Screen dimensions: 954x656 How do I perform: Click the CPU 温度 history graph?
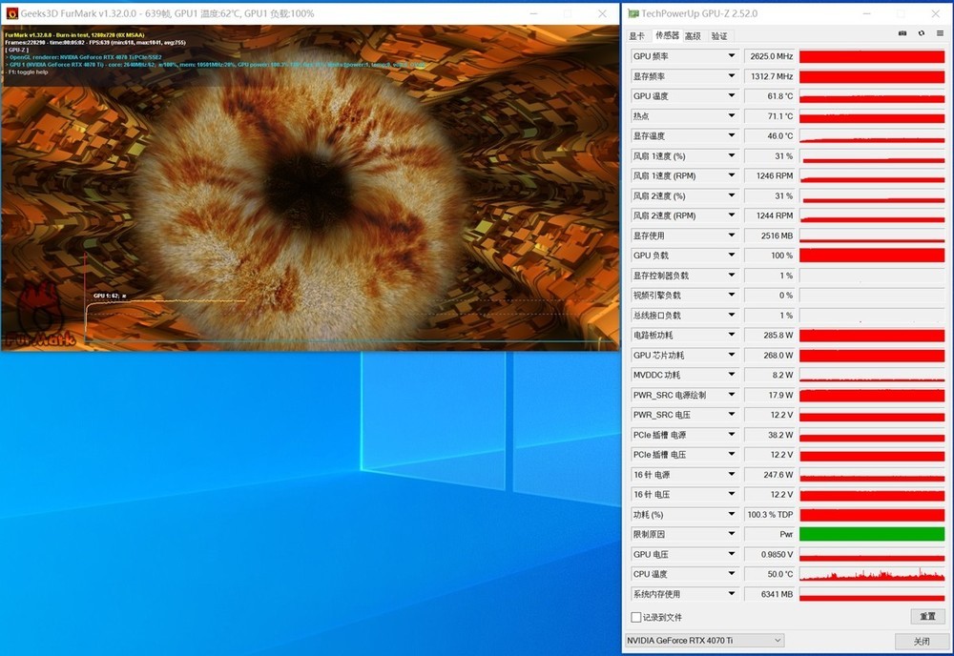tap(872, 574)
